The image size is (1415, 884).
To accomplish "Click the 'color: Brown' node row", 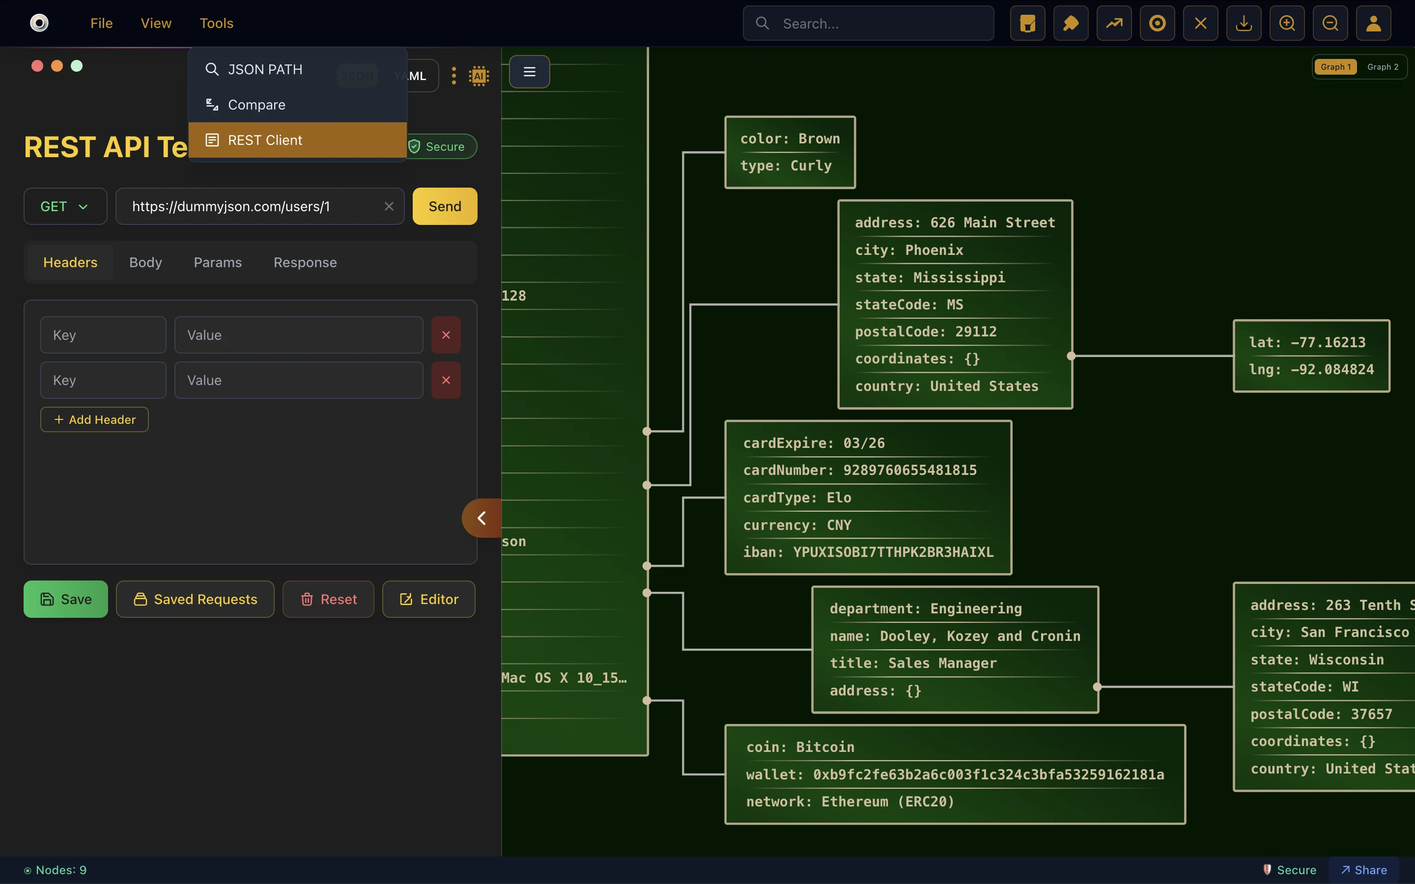I will coord(790,138).
